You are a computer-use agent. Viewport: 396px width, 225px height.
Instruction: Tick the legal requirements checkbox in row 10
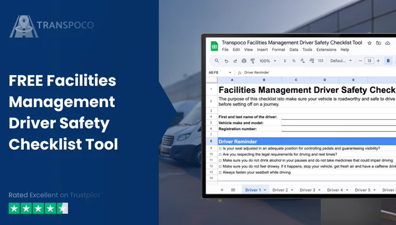[x=220, y=155]
